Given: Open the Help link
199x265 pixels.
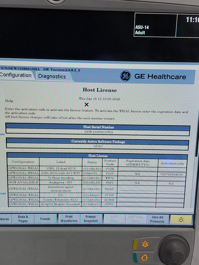Looking at the screenshot, I should click(x=9, y=101).
